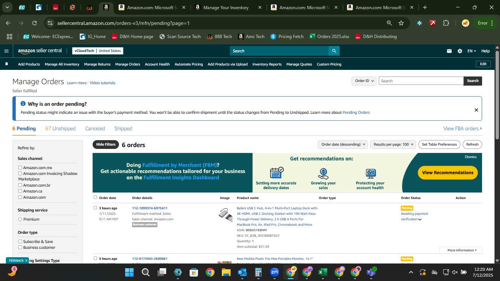Check the Amazon.ca sales channel

click(x=20, y=191)
